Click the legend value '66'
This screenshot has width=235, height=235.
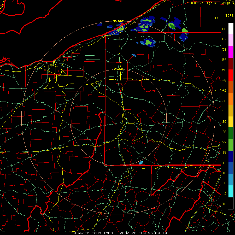[224, 29]
